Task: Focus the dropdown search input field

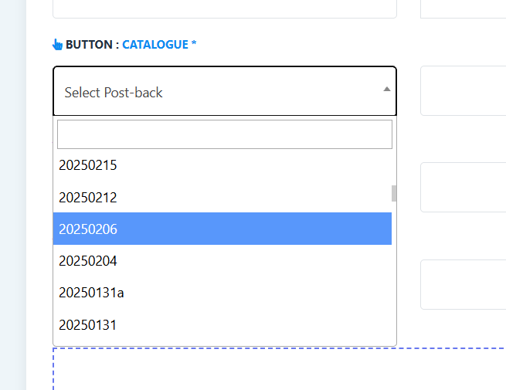Action: pyautogui.click(x=225, y=134)
